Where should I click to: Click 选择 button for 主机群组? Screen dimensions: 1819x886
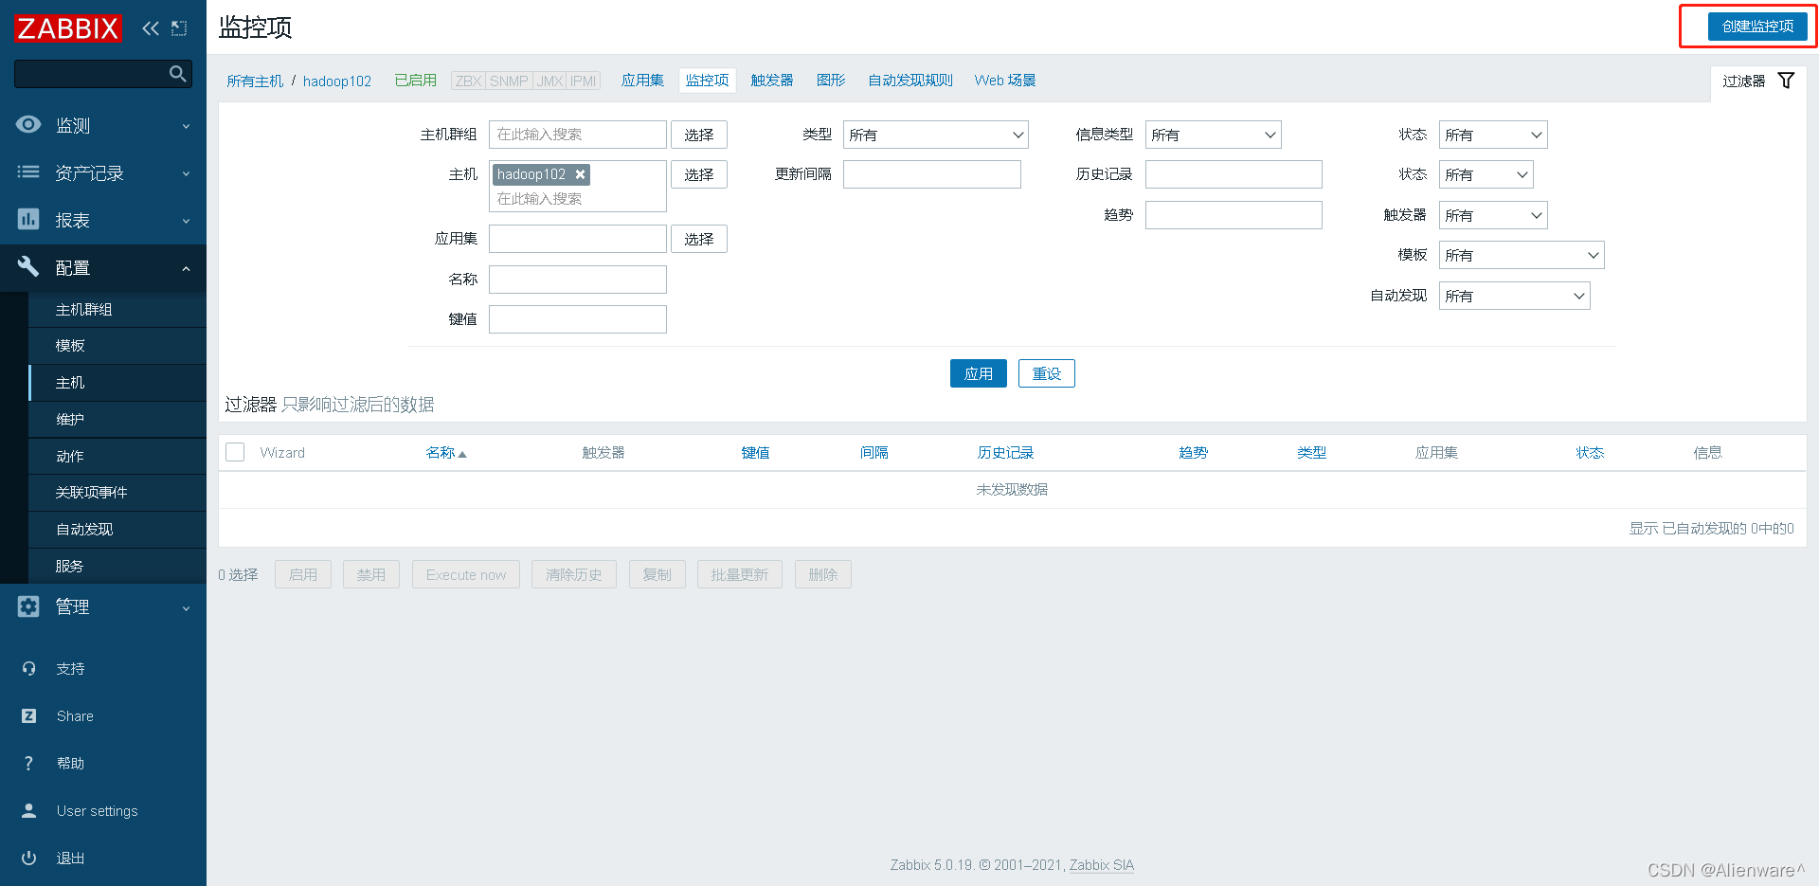[699, 135]
